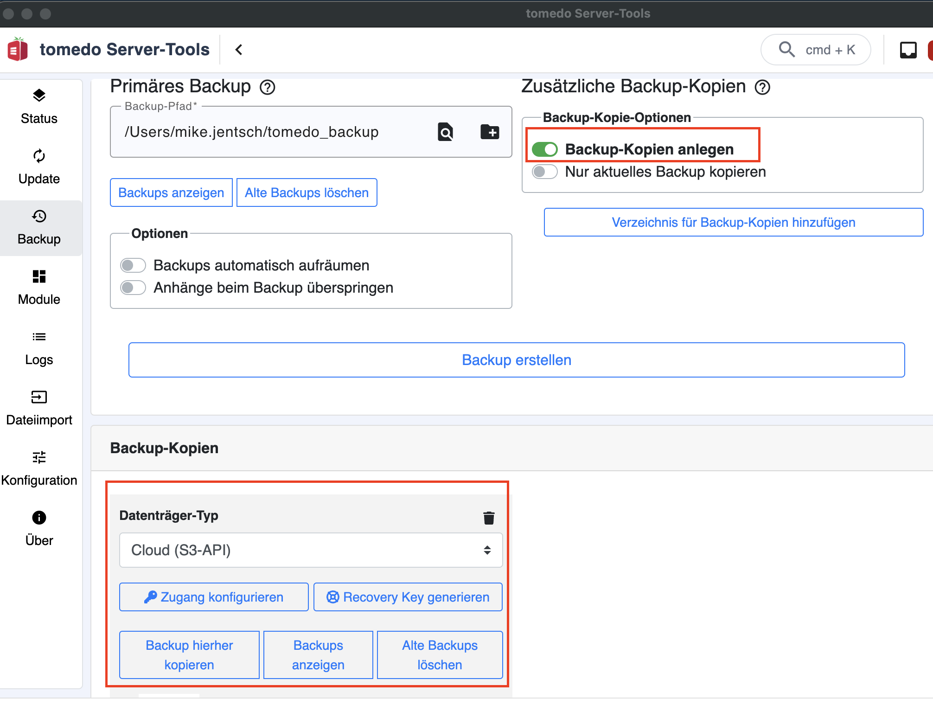The image size is (933, 705).
Task: Click the Backup erstellen button
Action: pos(517,360)
